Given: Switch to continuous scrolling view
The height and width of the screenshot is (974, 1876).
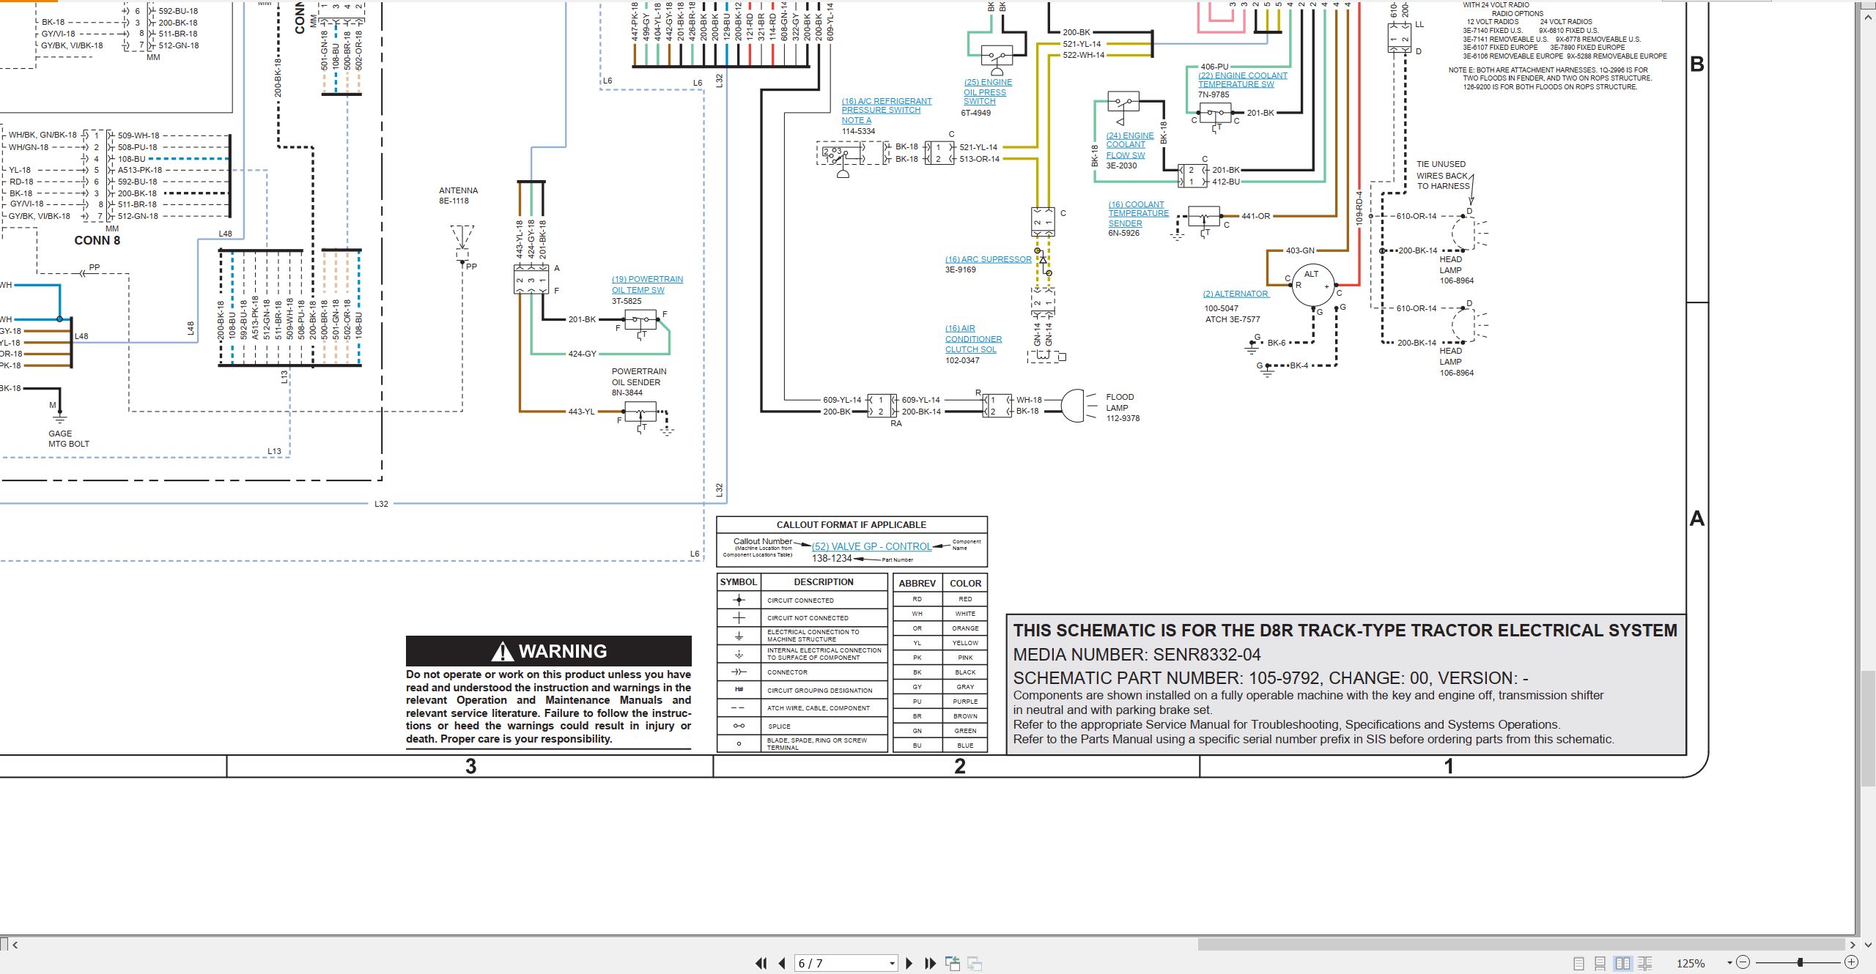Looking at the screenshot, I should tap(1600, 963).
